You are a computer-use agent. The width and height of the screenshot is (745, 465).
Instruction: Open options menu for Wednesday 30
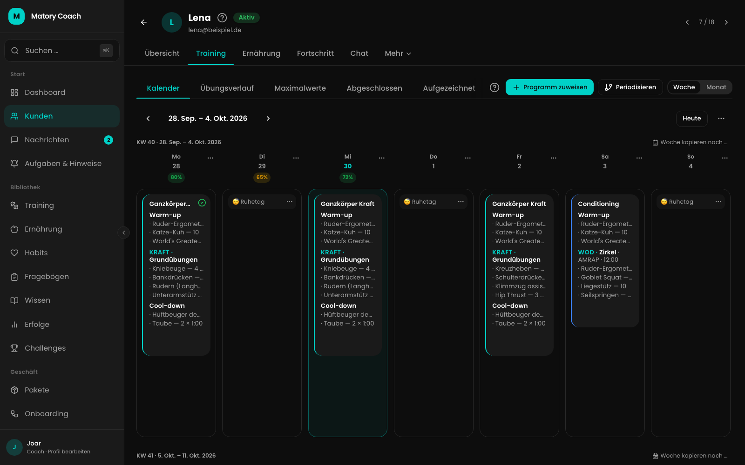click(x=382, y=158)
